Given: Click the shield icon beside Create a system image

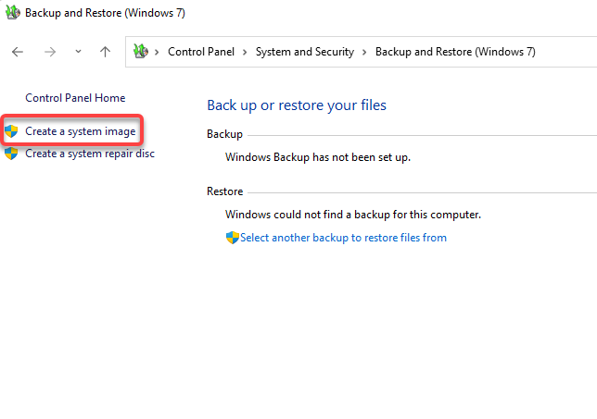Looking at the screenshot, I should tap(12, 131).
